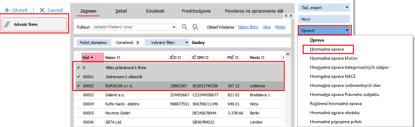This screenshot has height=127, width=415.
Task: Open the Fulltext search history dropdown arrow
Action: coord(174,27)
